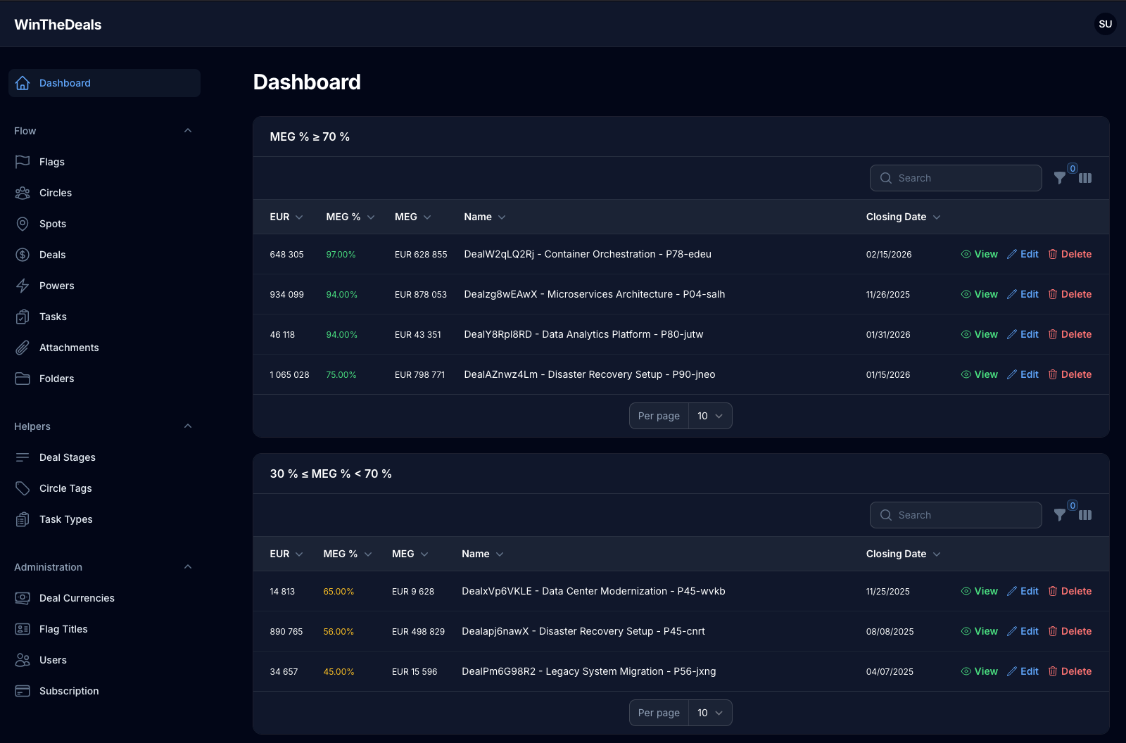This screenshot has height=743, width=1126.
Task: Collapse the Helpers sidebar section
Action: [x=188, y=426]
